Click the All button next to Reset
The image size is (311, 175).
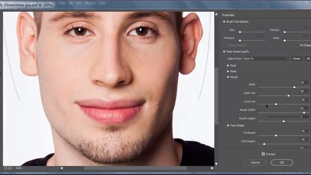(308, 58)
